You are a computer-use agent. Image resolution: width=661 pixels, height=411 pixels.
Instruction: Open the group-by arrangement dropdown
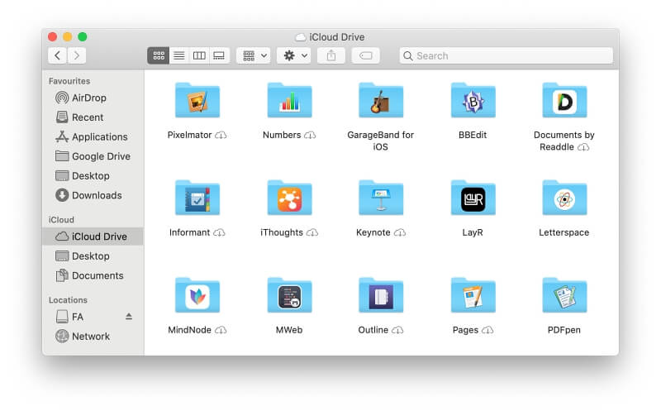click(x=254, y=55)
